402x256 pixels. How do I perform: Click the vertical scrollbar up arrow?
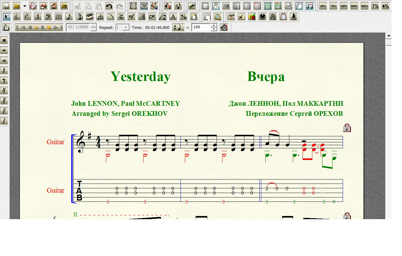389,36
